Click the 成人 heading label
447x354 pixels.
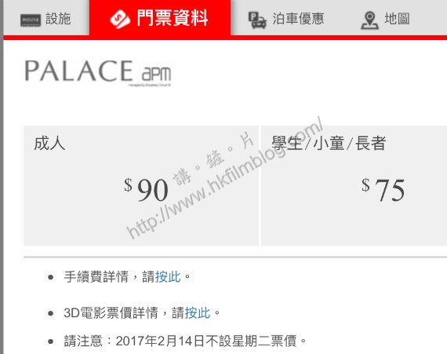(49, 143)
